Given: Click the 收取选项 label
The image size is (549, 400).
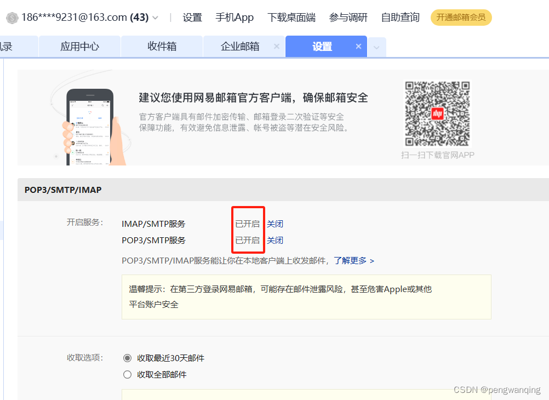Looking at the screenshot, I should tap(85, 358).
